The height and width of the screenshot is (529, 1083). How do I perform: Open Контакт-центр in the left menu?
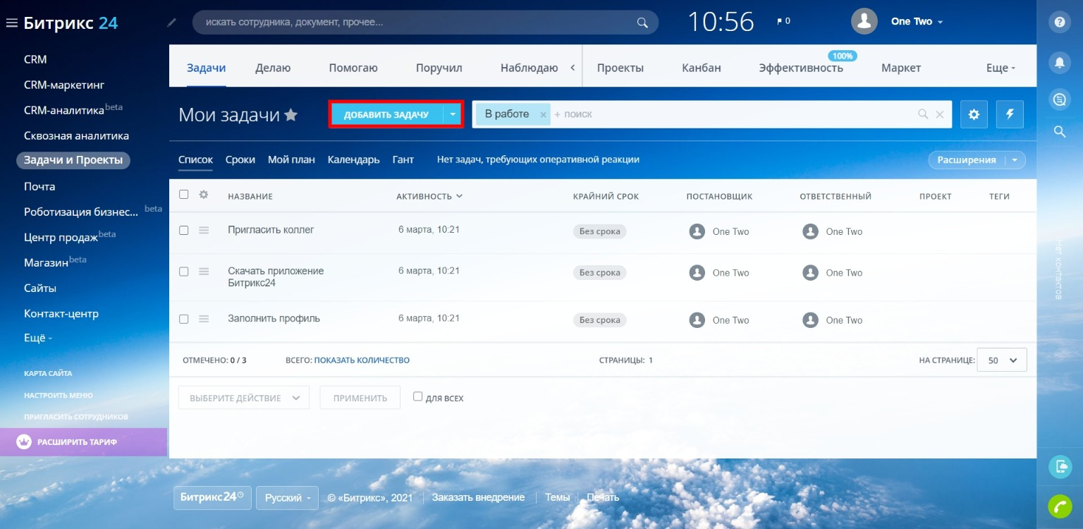click(x=61, y=313)
